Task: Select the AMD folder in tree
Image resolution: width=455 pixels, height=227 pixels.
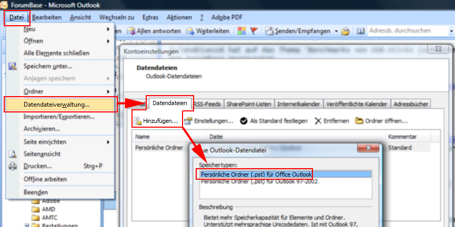Action: click(x=48, y=209)
